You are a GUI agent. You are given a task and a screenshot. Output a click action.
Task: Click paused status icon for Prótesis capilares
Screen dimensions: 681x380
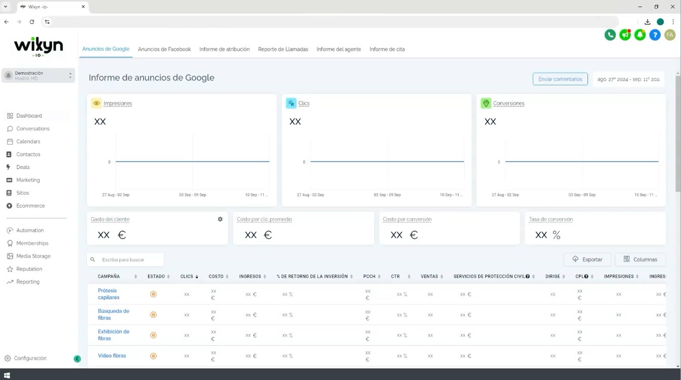pyautogui.click(x=153, y=294)
